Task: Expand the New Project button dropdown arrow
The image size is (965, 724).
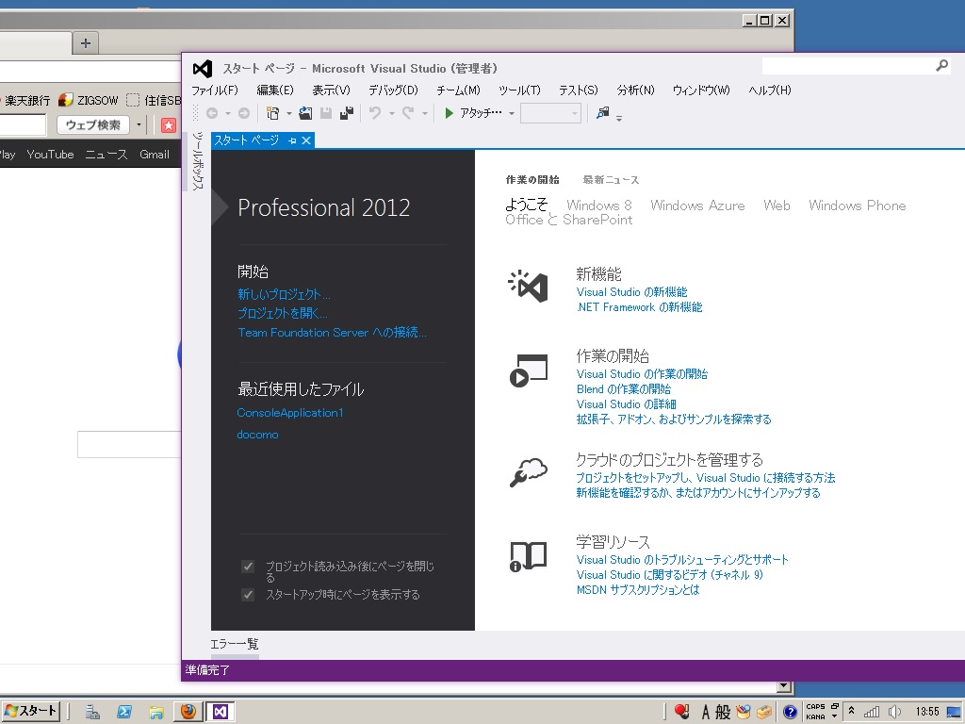Action: click(287, 113)
